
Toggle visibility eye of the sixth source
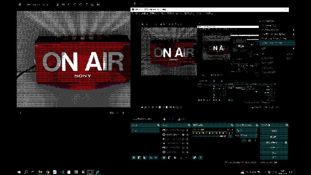[x=183, y=152]
